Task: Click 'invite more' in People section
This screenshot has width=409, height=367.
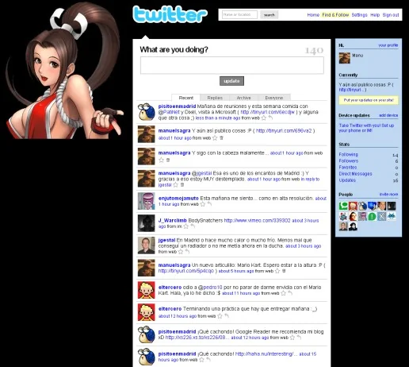Action: point(388,195)
